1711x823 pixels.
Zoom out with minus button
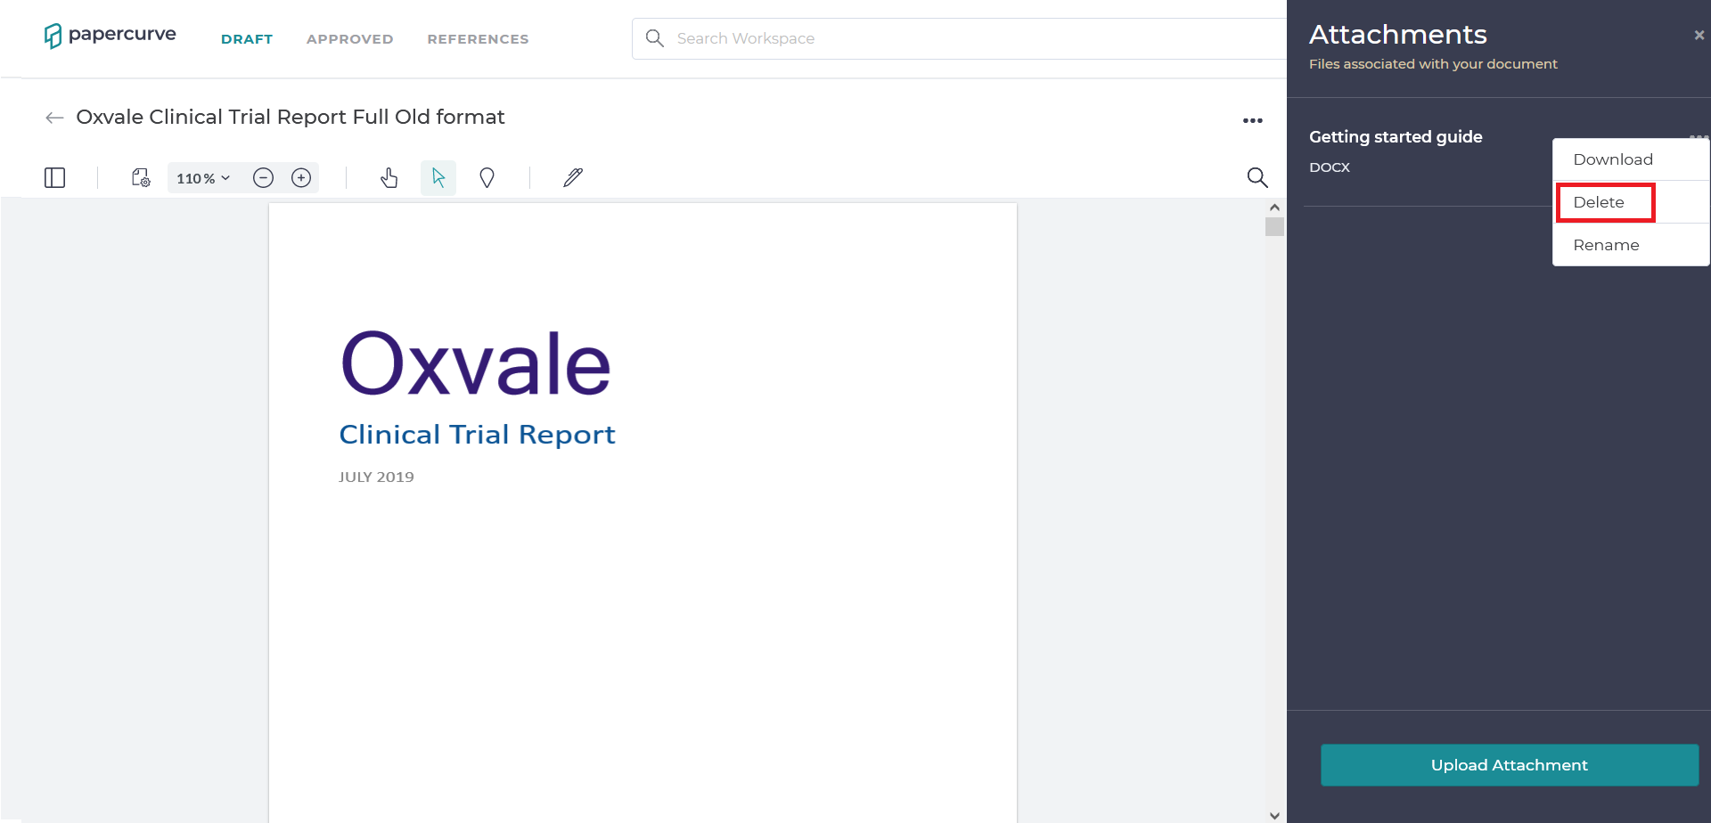263,178
